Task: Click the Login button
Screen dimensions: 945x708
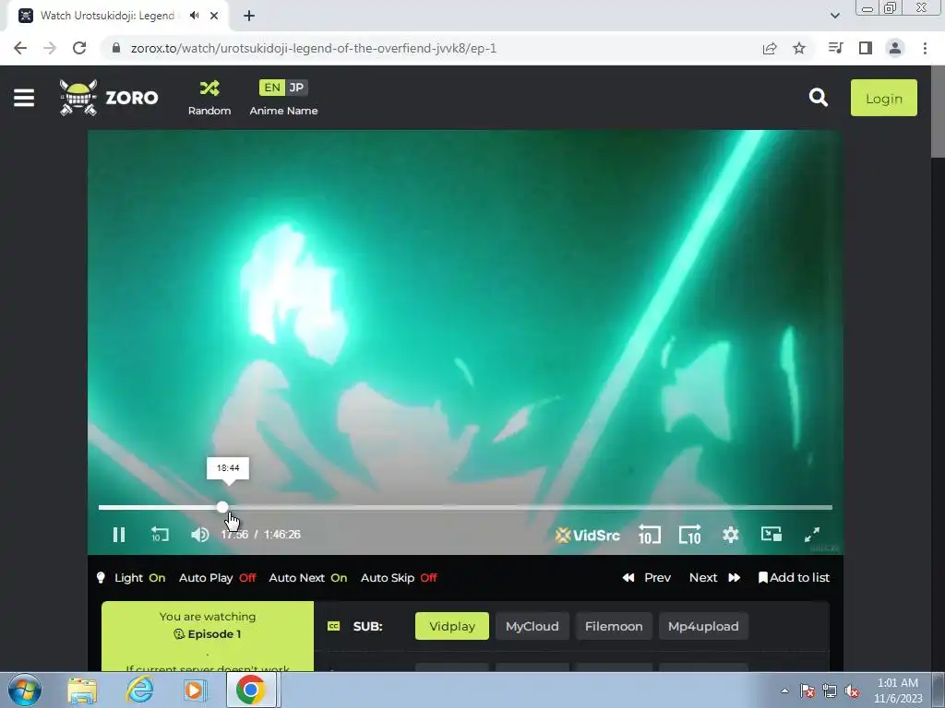Action: click(x=883, y=98)
